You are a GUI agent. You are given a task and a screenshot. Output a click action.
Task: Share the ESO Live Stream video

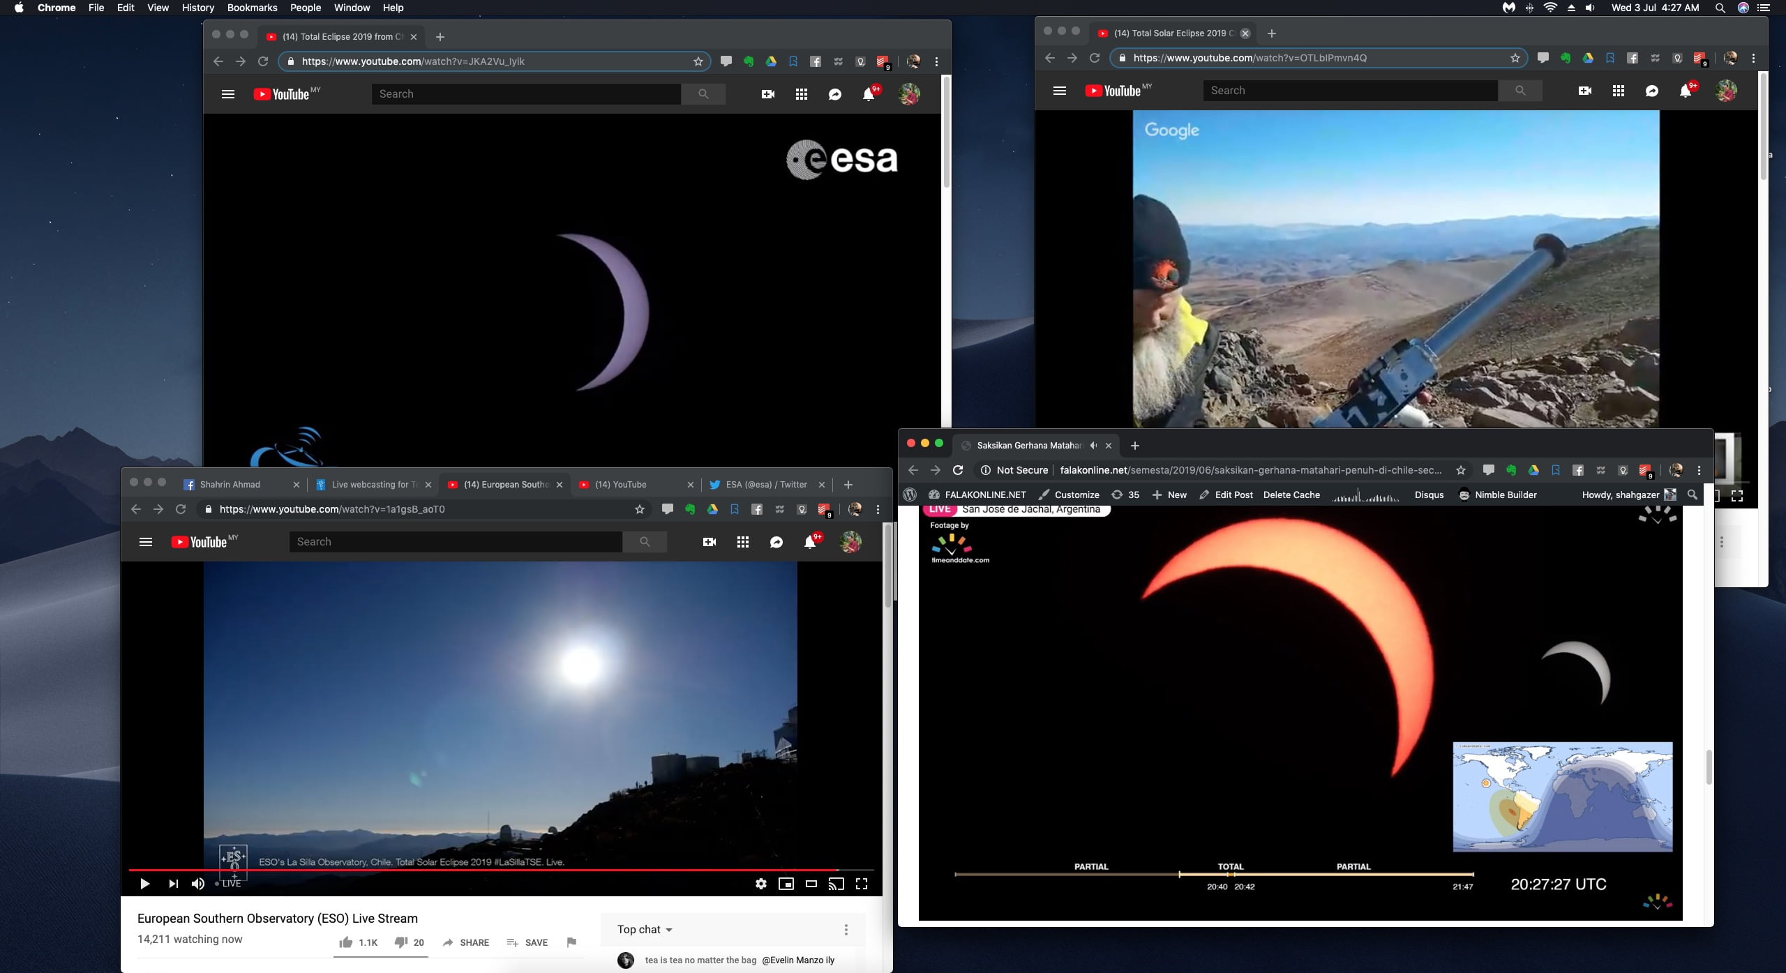click(x=466, y=942)
